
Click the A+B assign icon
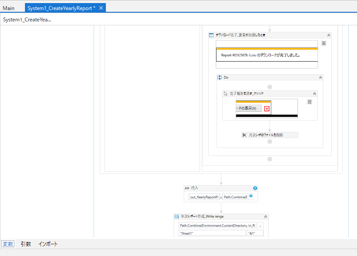187,188
